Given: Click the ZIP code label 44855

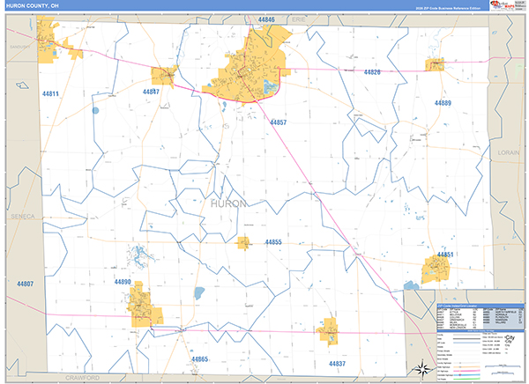Looking at the screenshot, I should pyautogui.click(x=273, y=242).
